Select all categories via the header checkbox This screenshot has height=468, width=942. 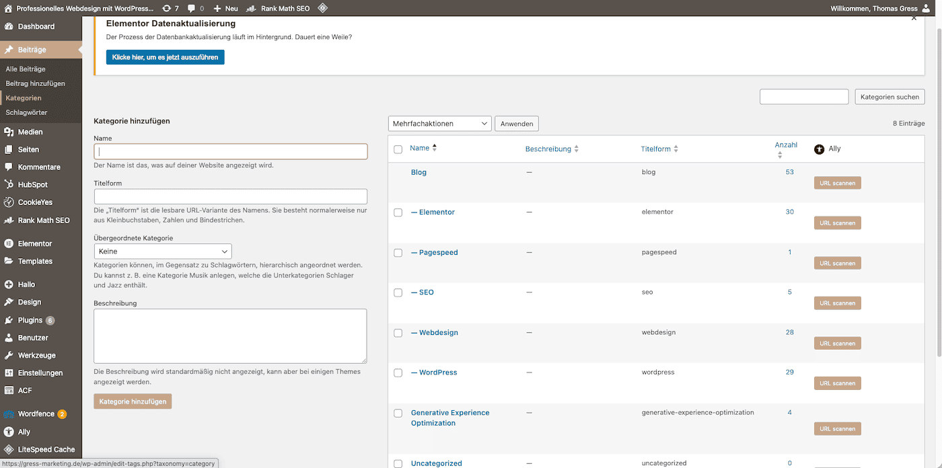coord(398,149)
